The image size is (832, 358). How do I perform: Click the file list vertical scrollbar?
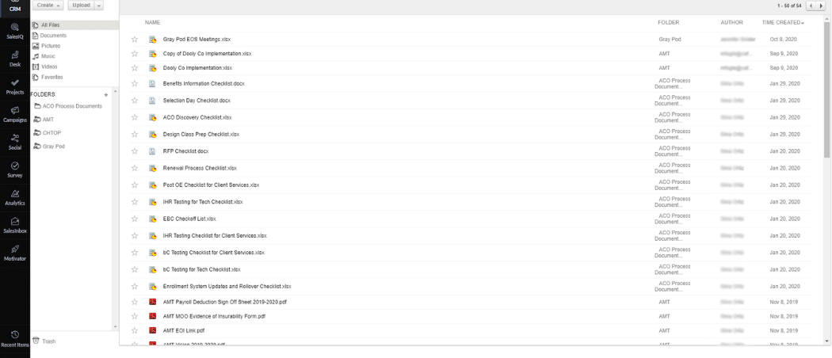point(827,90)
